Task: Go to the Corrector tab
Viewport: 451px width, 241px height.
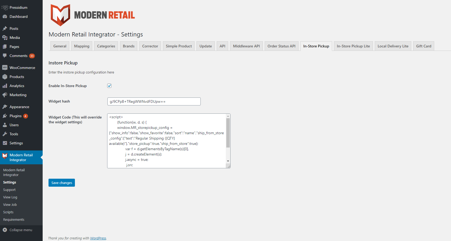Action: click(x=150, y=46)
